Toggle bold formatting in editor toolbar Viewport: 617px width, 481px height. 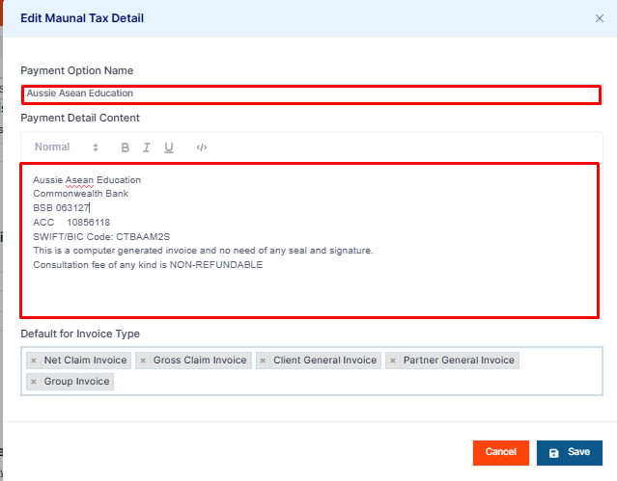126,147
